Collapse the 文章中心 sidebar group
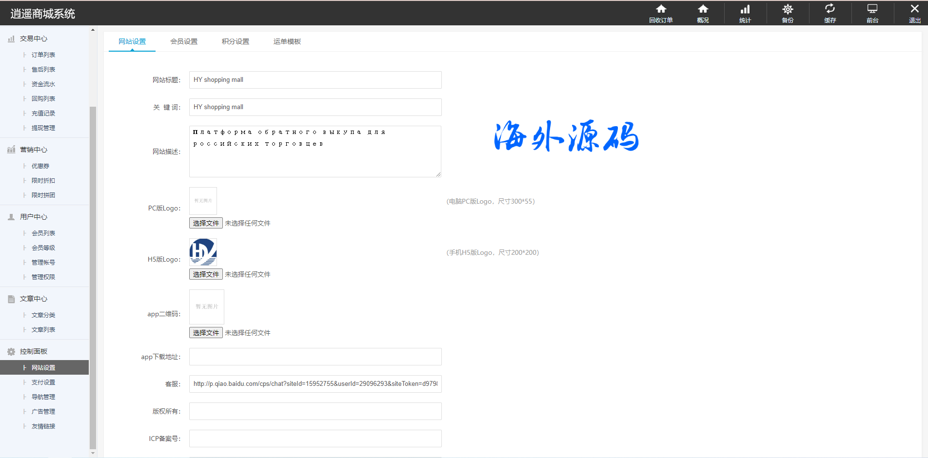Screen dimensions: 928x458 [x=34, y=299]
